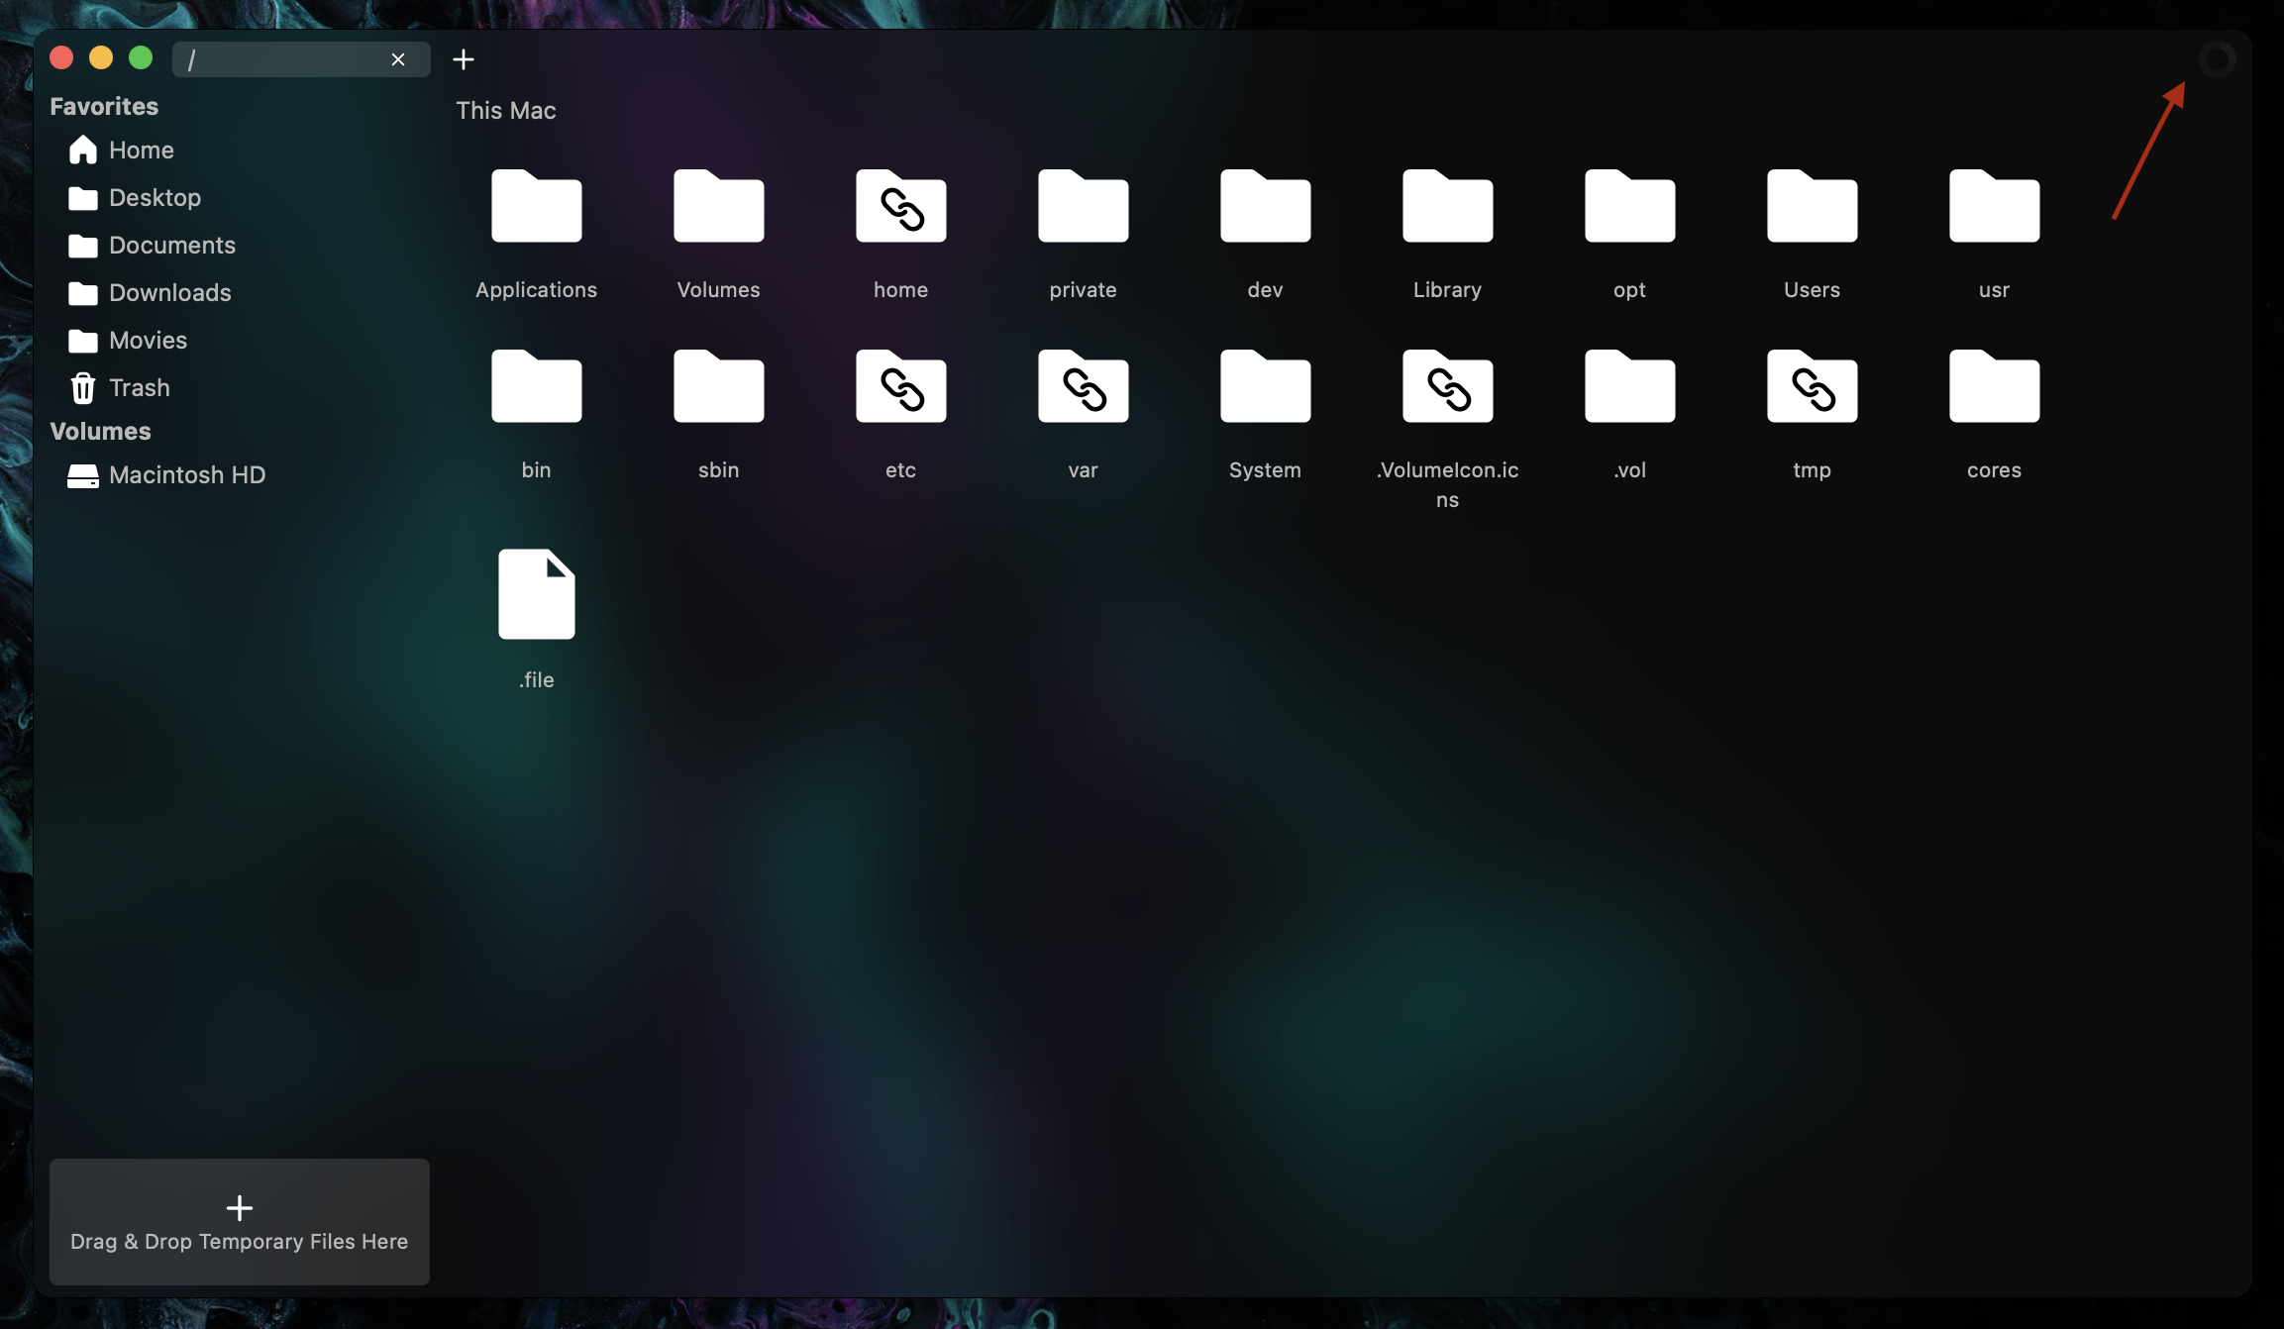Open the var symlink folder
This screenshot has height=1329, width=2284.
pos(1083,387)
